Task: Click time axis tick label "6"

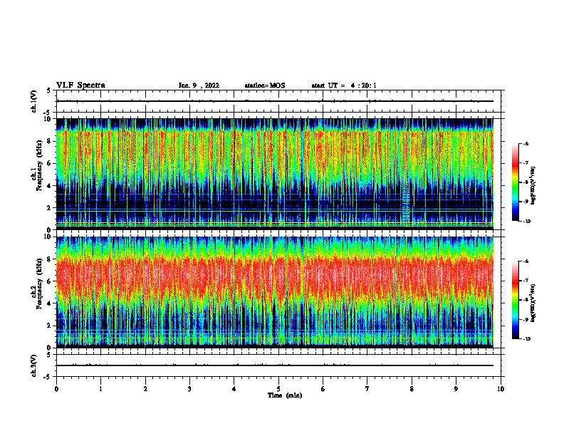Action: pos(323,389)
